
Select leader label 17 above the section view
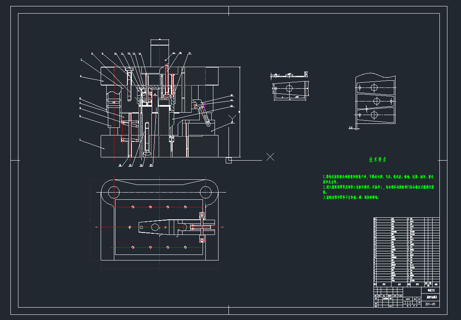190,53
